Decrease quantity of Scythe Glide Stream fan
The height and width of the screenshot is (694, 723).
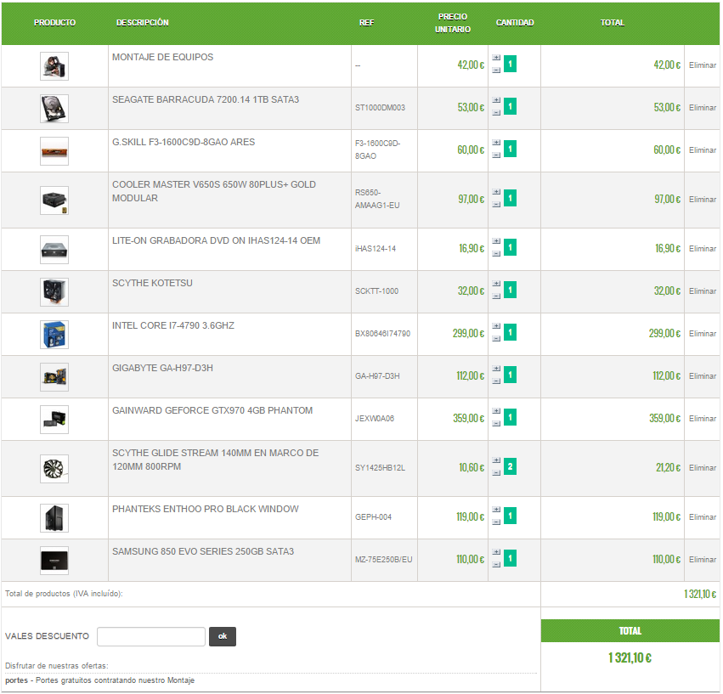[x=496, y=472]
